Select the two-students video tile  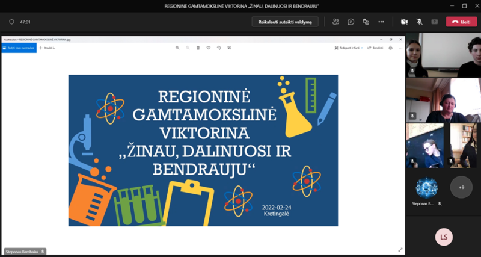click(443, 55)
